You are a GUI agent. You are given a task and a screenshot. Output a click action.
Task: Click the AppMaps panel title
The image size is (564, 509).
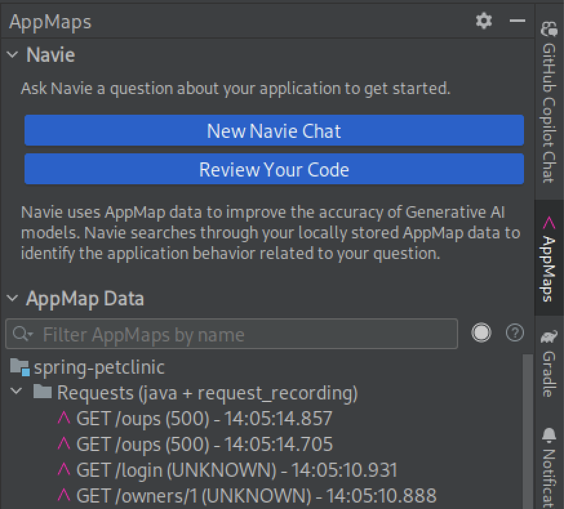click(50, 22)
